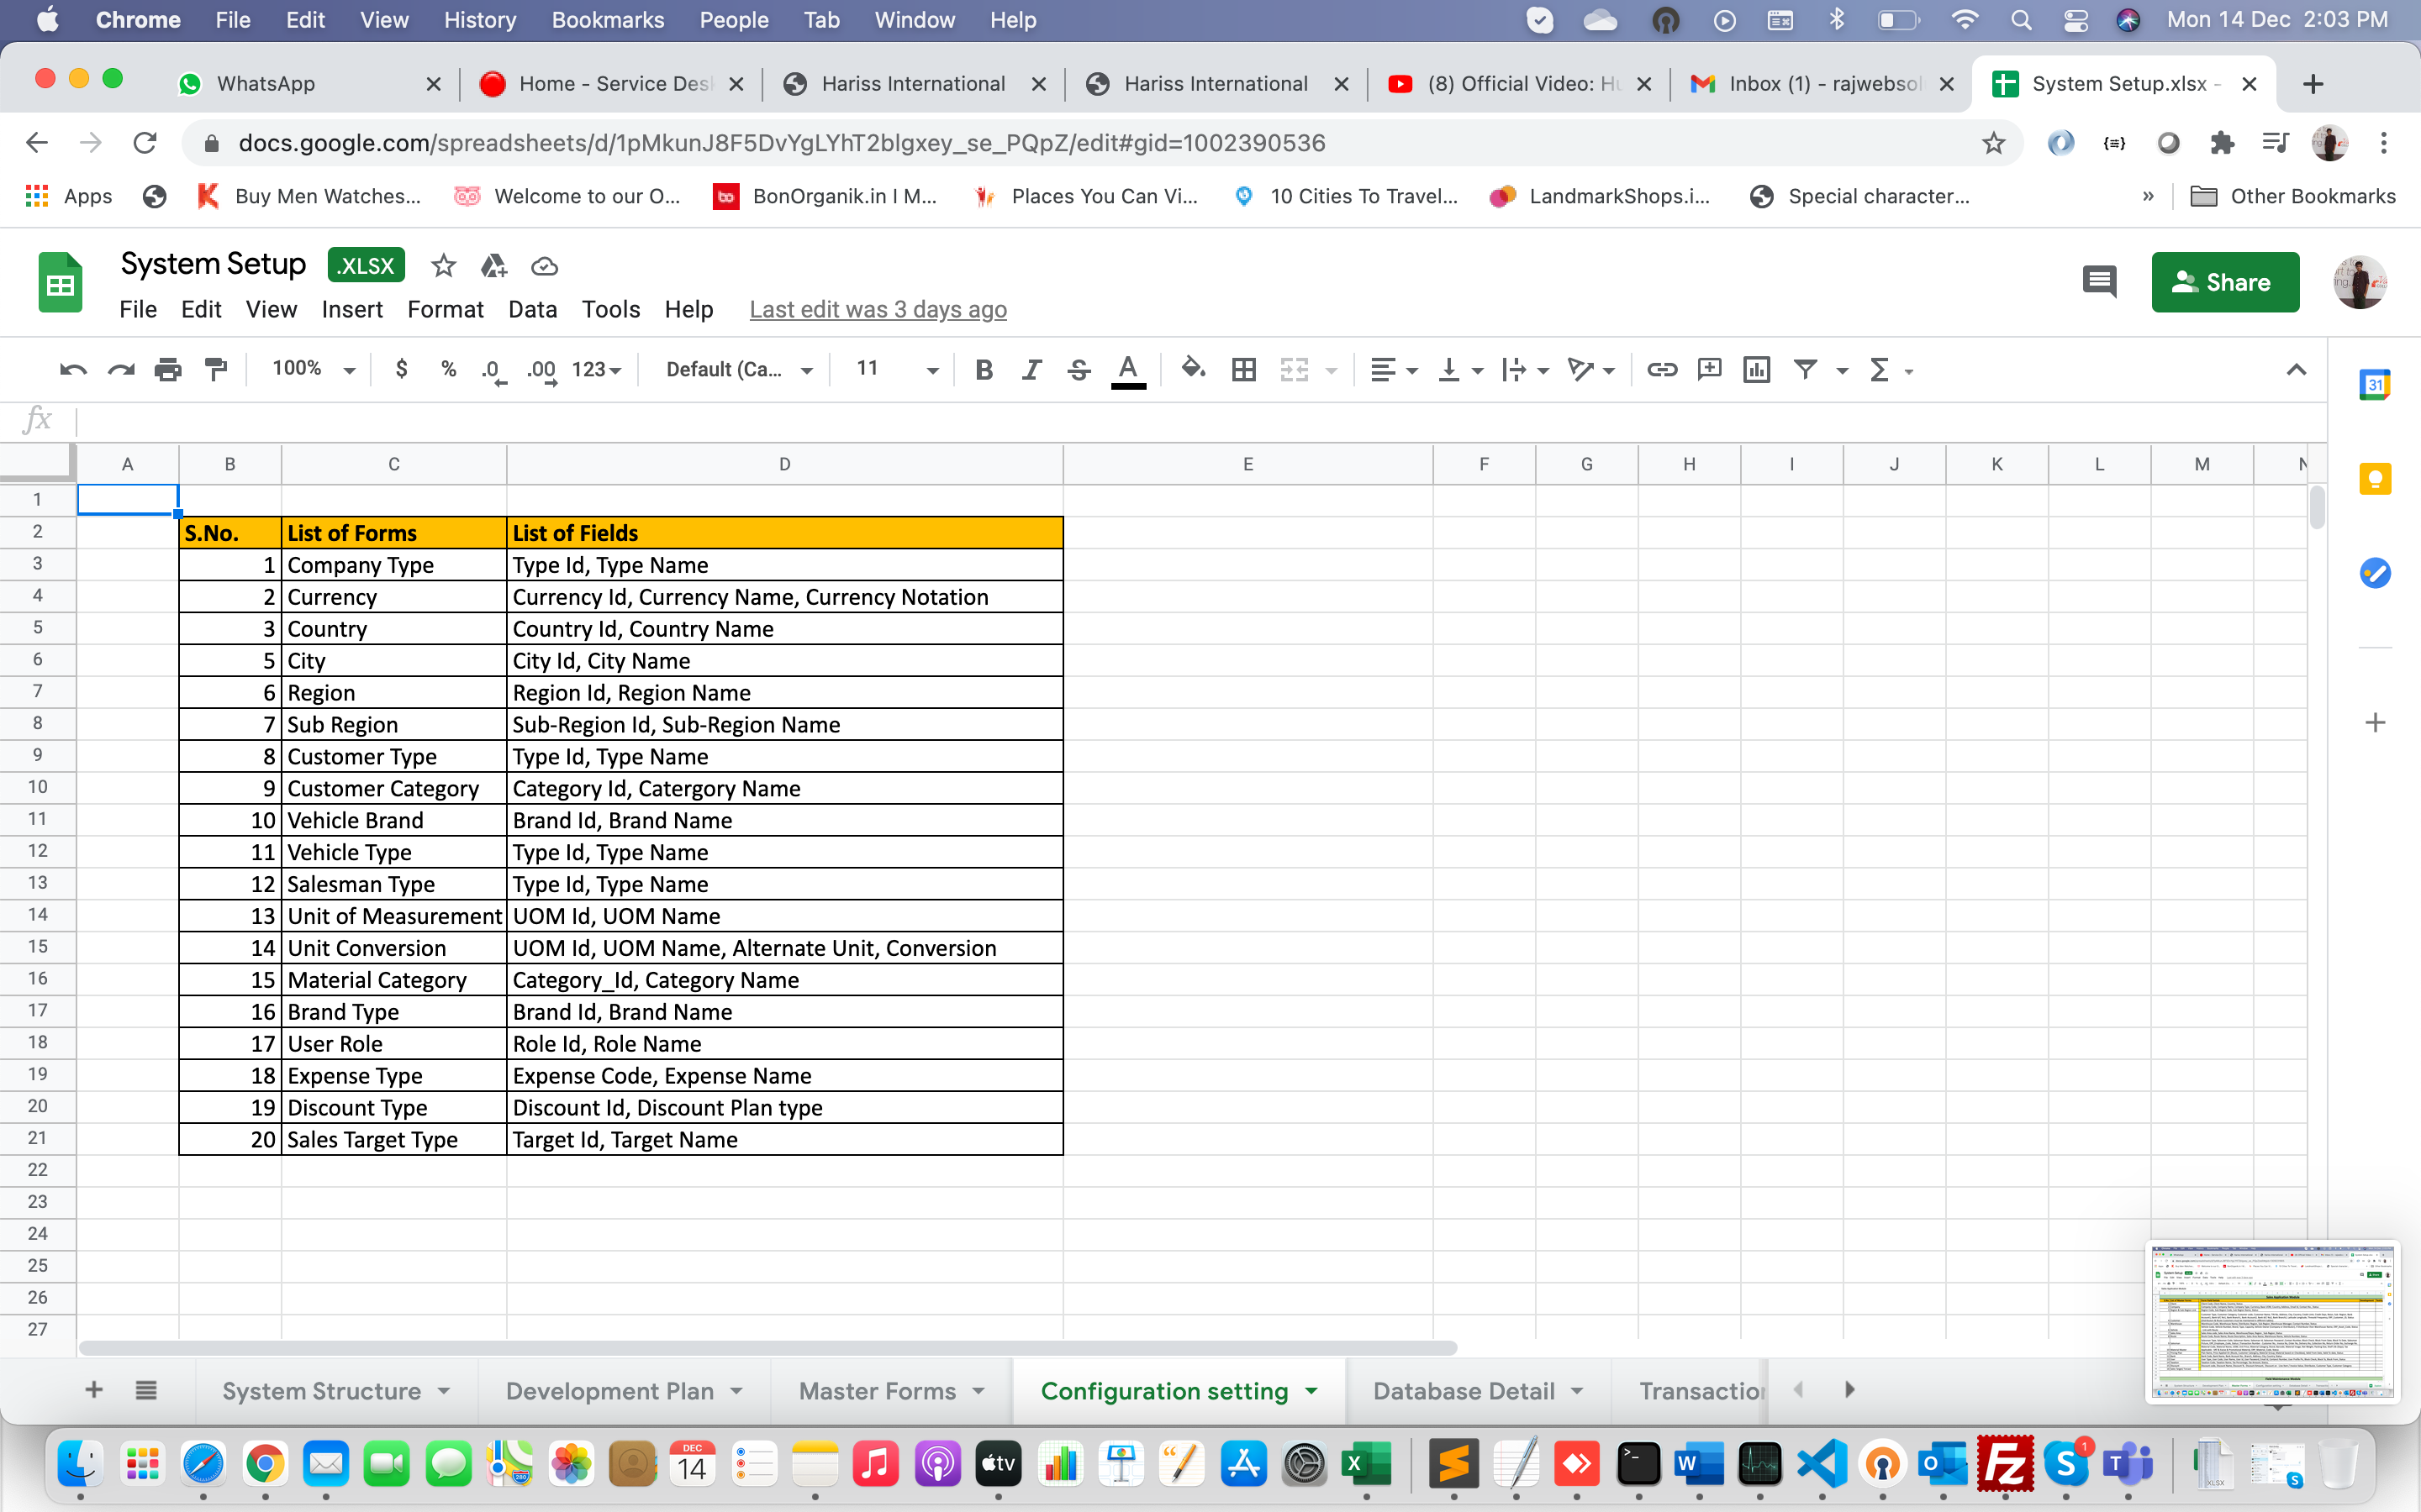The image size is (2421, 1512).
Task: Open the borders tool icon
Action: pos(1243,370)
